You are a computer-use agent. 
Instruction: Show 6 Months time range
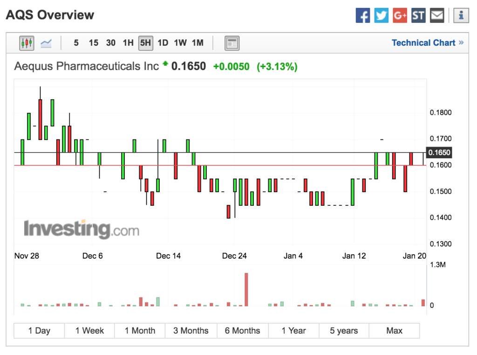[242, 331]
